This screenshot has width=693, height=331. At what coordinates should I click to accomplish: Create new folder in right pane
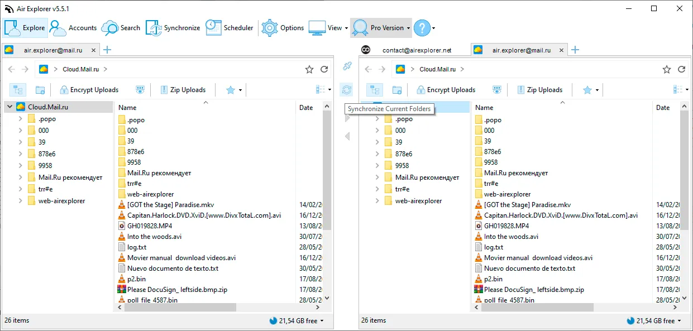(397, 90)
